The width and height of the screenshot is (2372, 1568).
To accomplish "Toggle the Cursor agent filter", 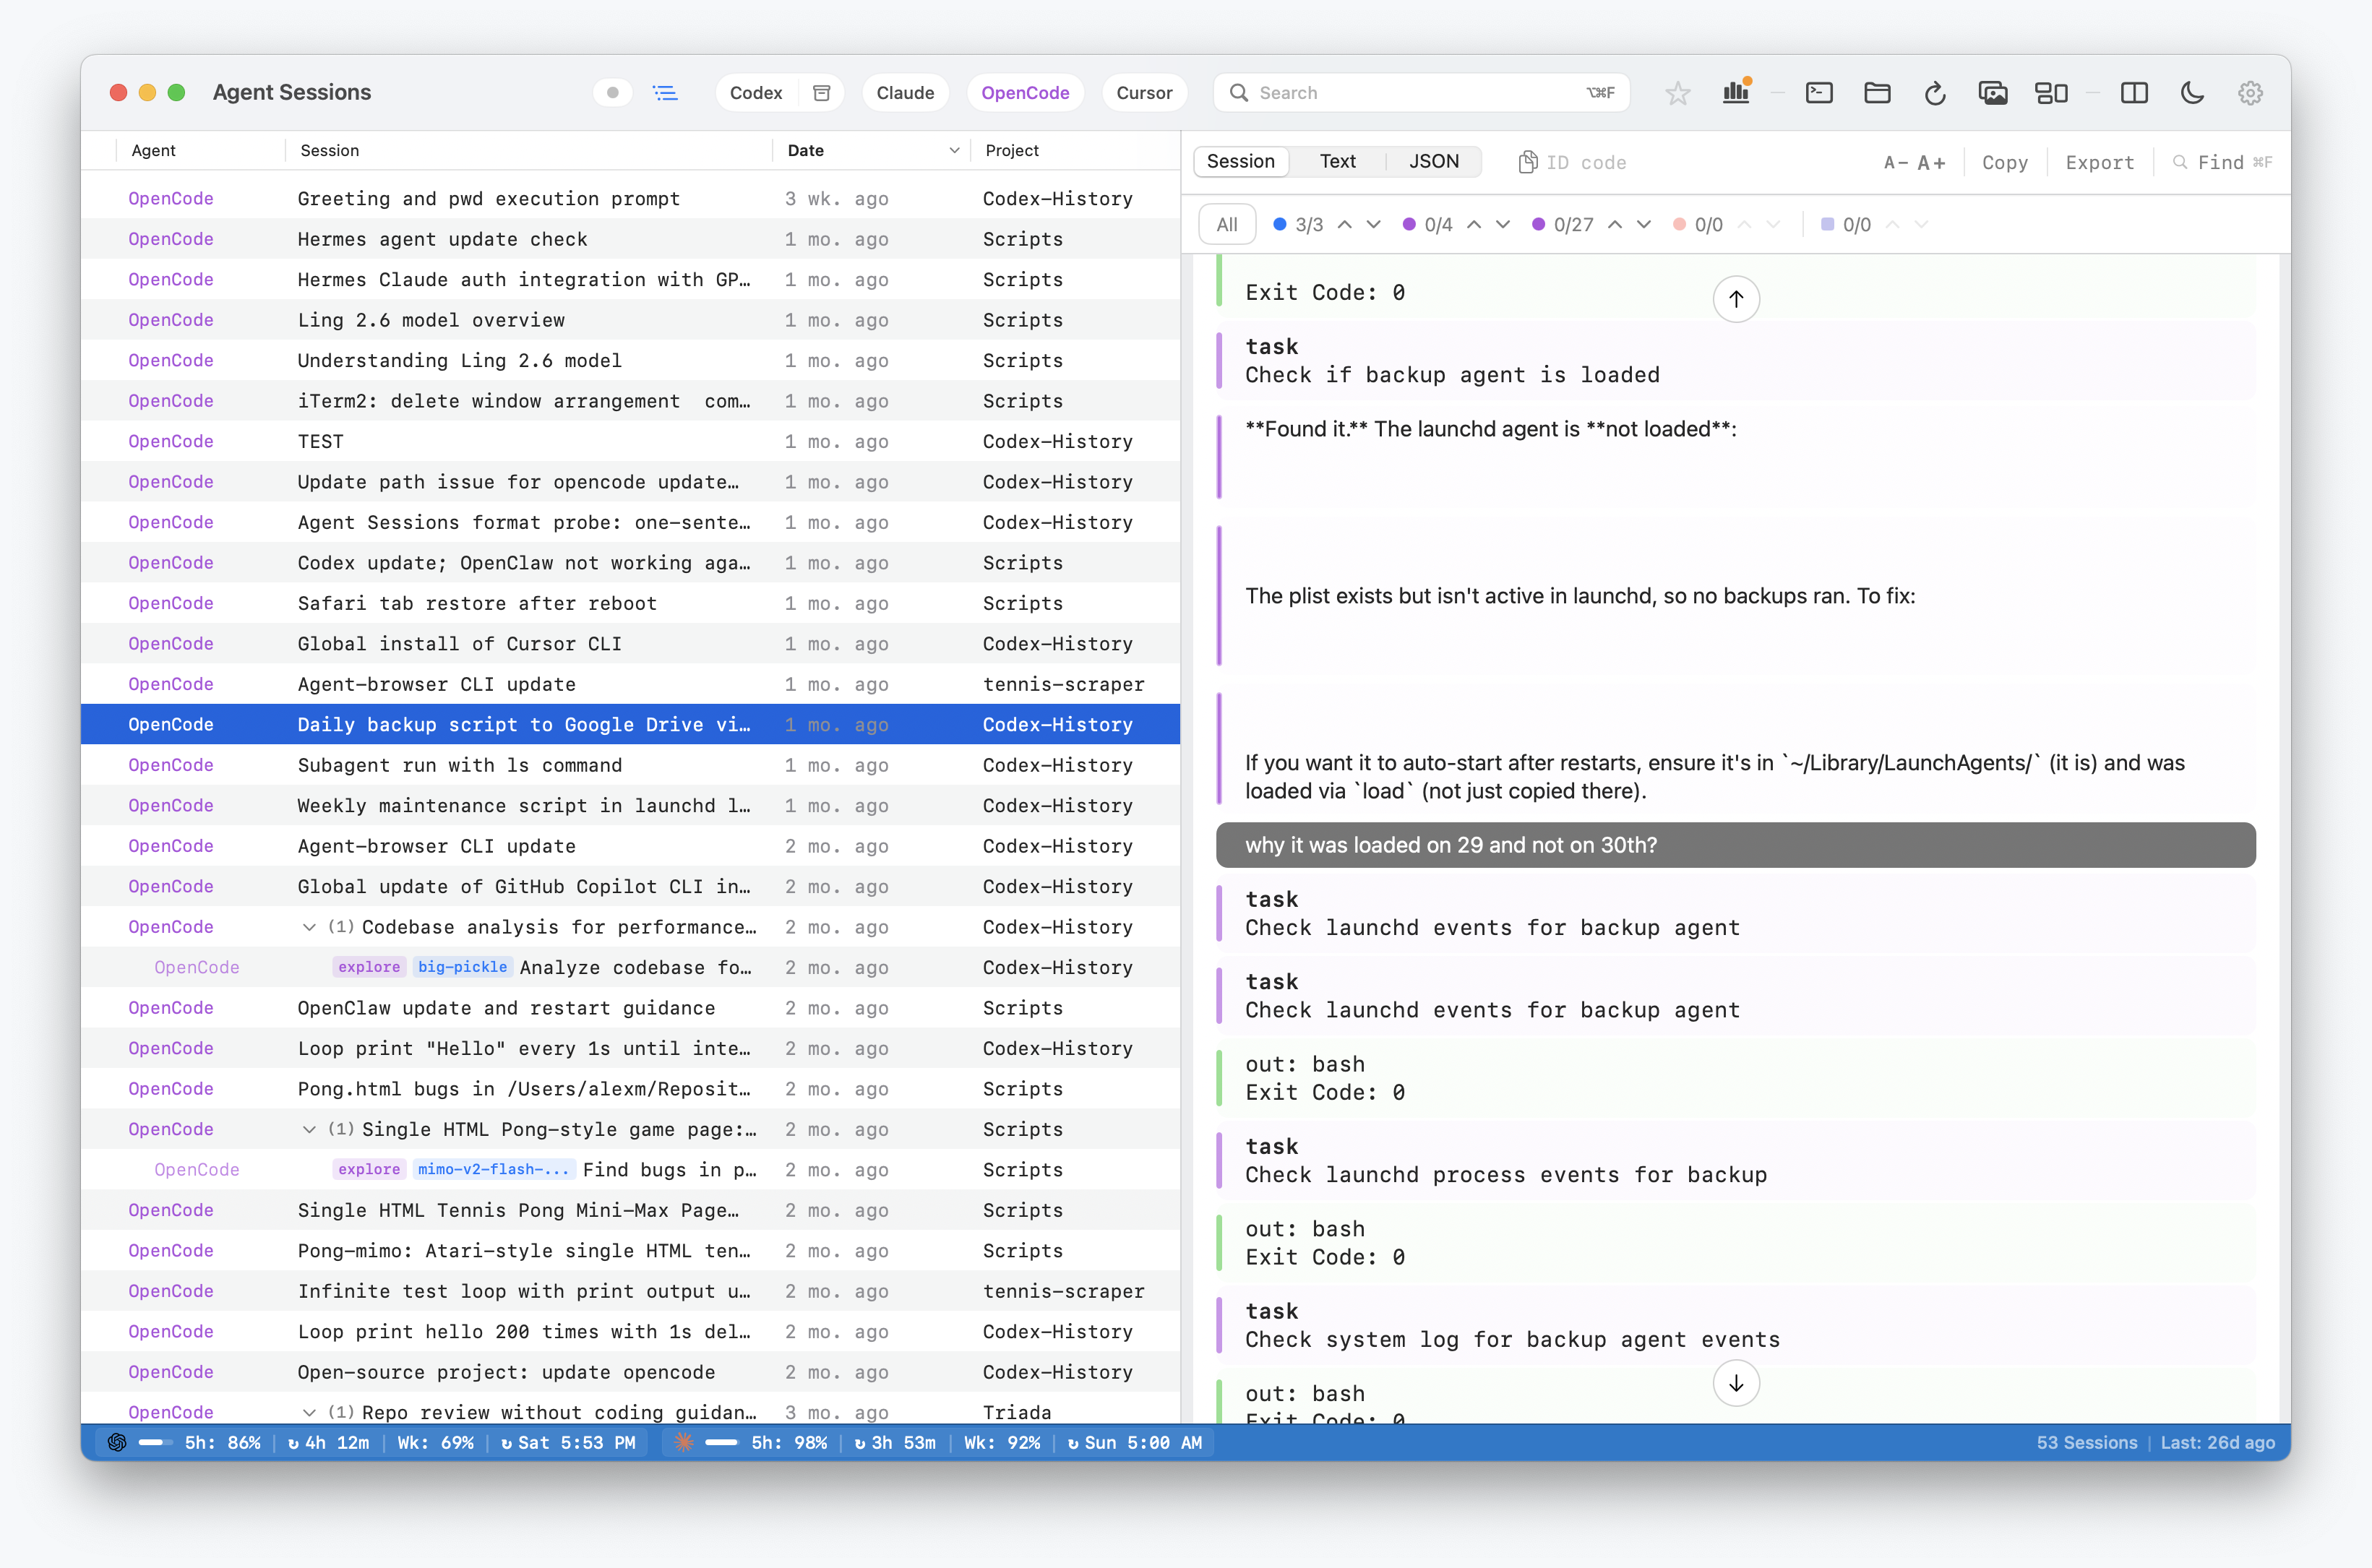I will click(1144, 93).
